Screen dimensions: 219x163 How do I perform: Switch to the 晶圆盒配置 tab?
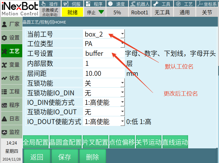point(66,142)
